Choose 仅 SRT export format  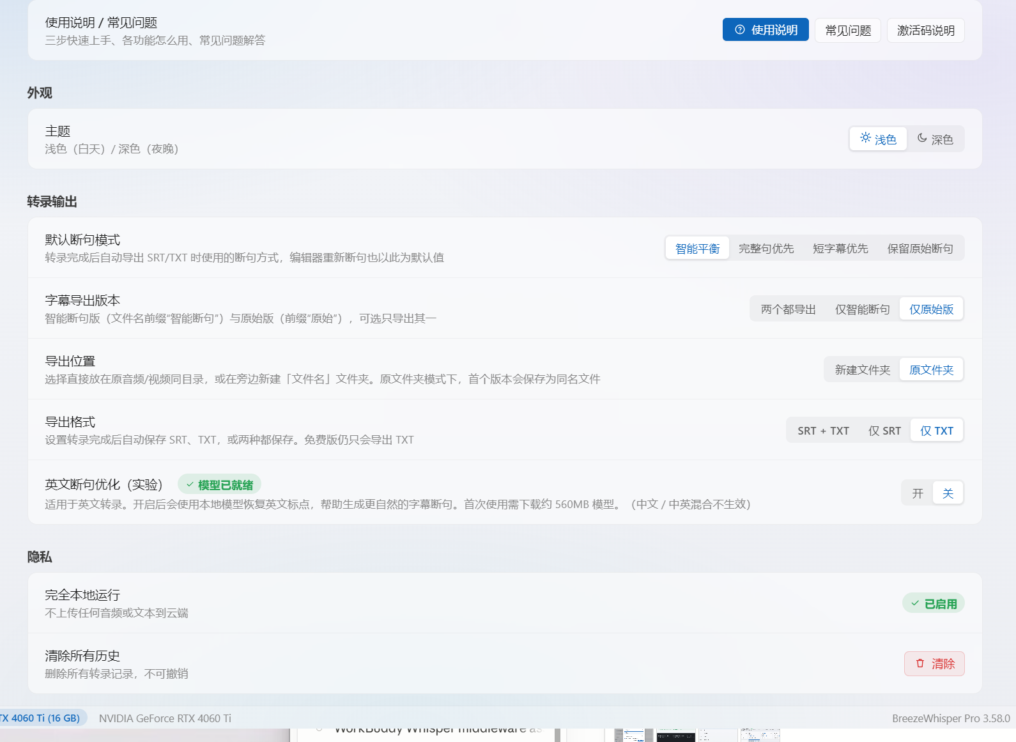pos(884,431)
